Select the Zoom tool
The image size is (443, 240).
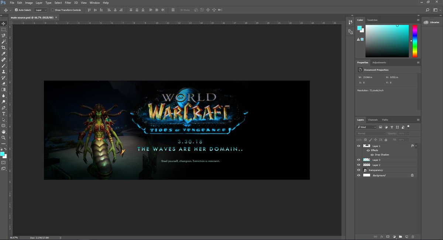click(4, 138)
